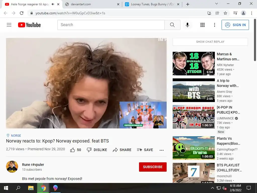Click the main video player
The height and width of the screenshot is (193, 257).
pos(86,83)
